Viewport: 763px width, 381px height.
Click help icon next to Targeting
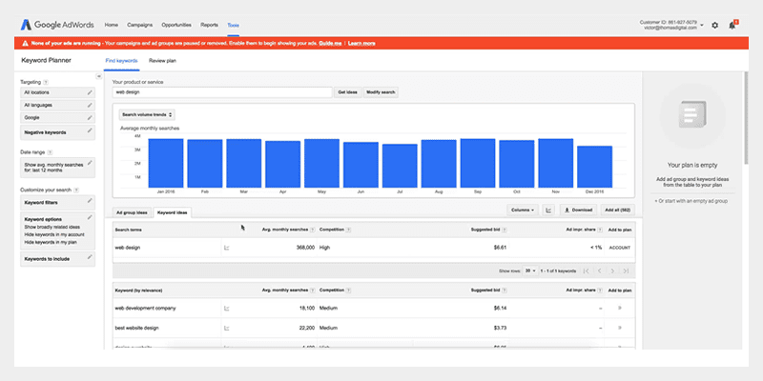pyautogui.click(x=46, y=82)
